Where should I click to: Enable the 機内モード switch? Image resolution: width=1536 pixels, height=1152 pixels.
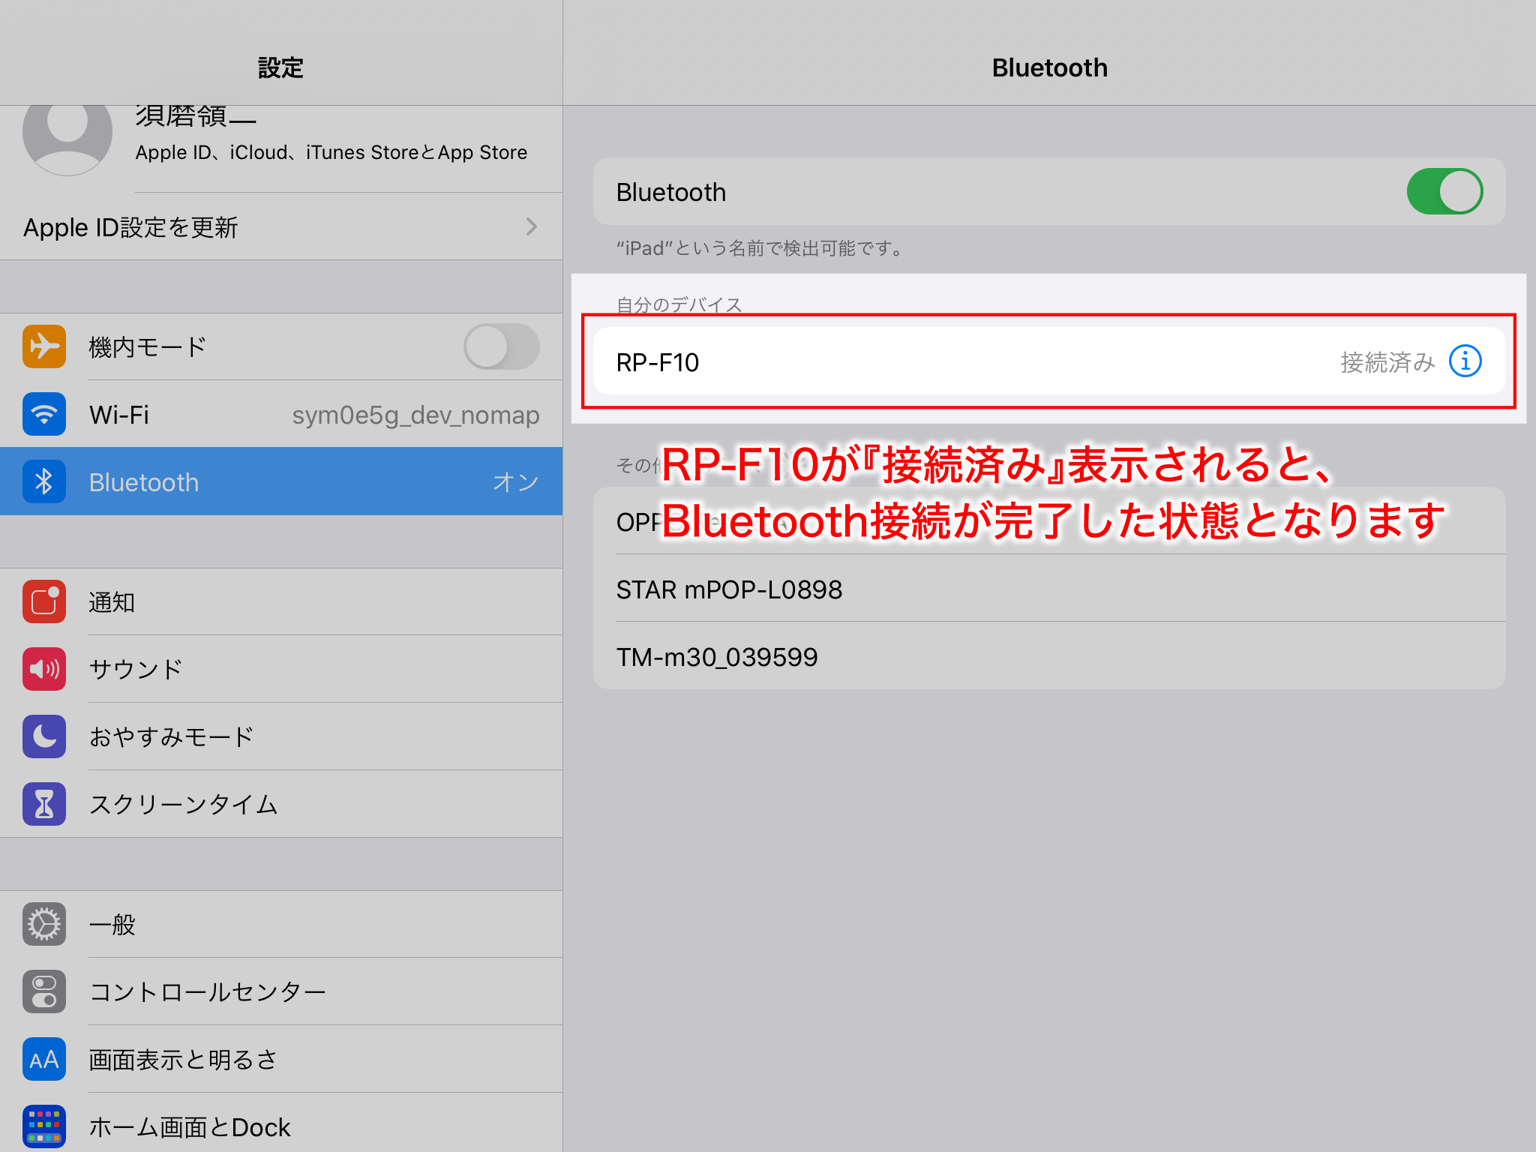tap(501, 346)
